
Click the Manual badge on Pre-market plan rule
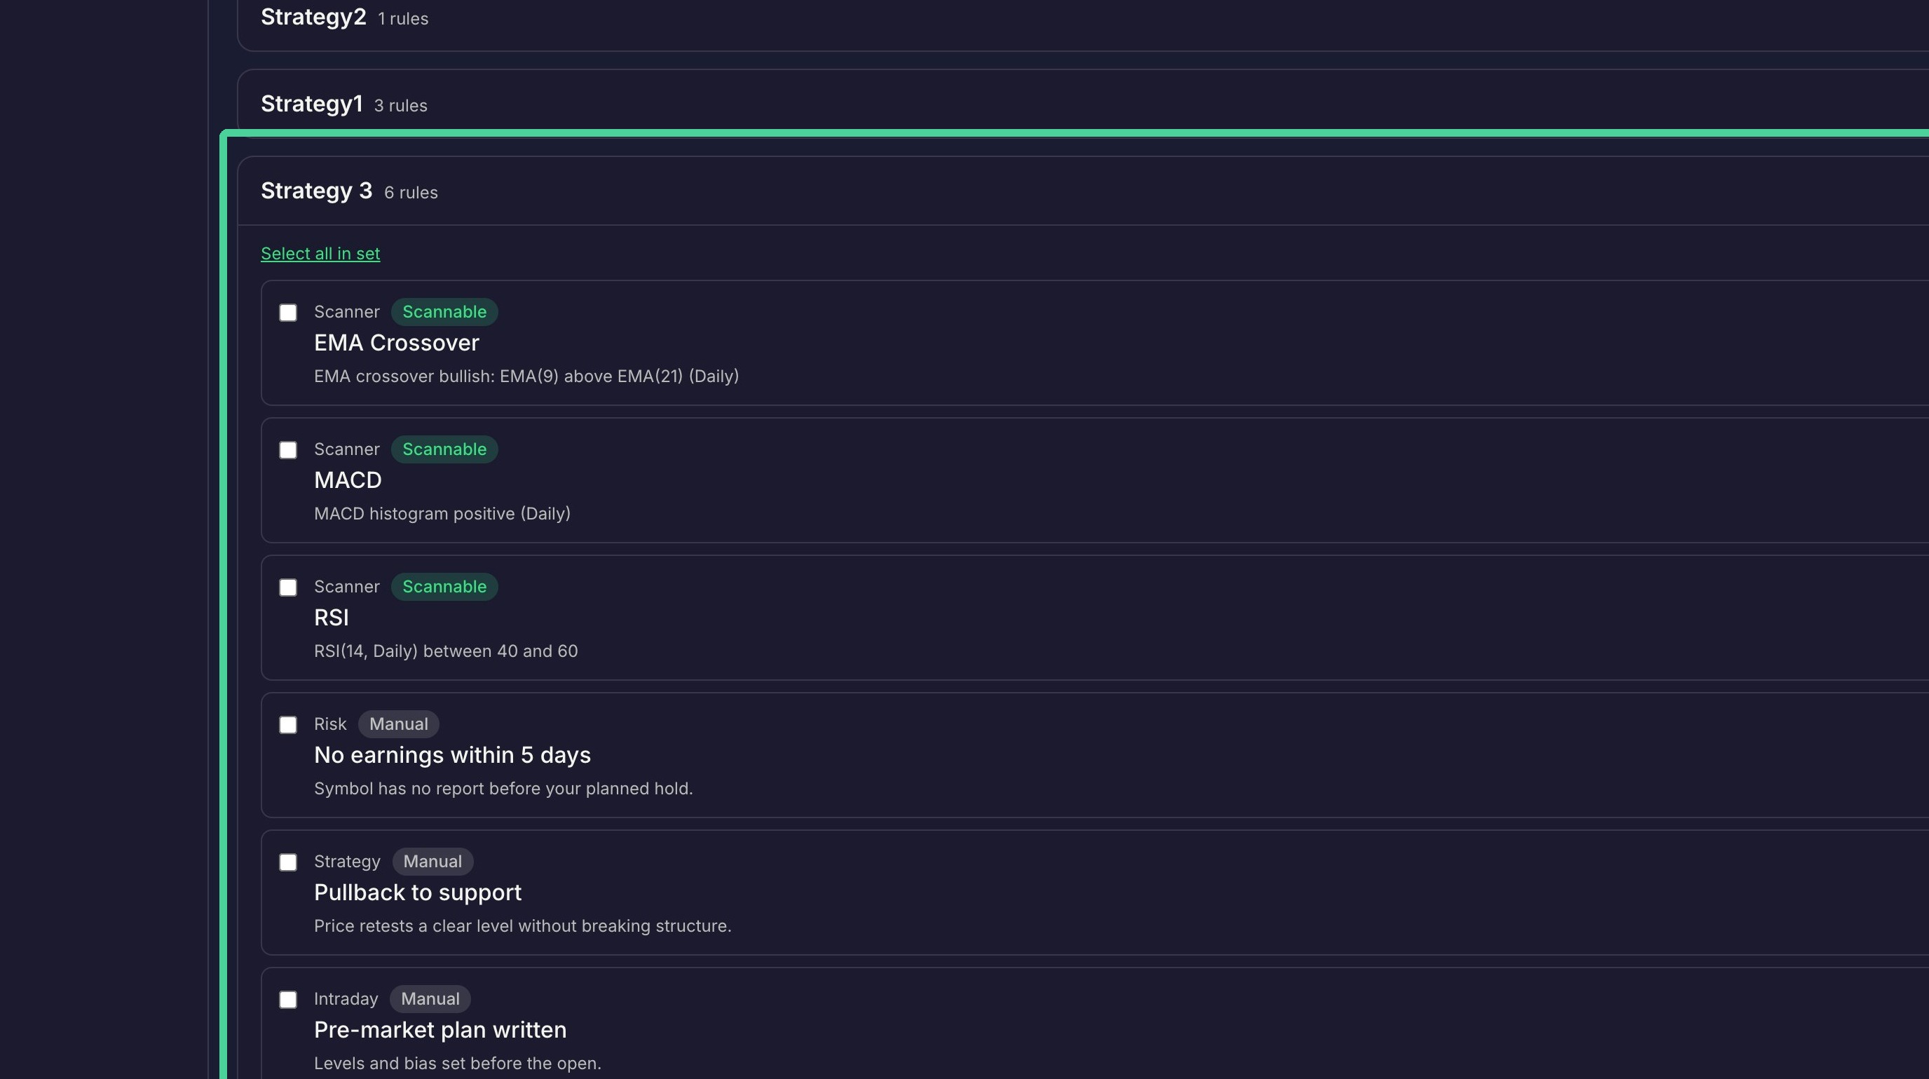coord(430,999)
